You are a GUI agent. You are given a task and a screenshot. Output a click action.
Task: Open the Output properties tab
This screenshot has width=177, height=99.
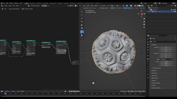coord(148,45)
